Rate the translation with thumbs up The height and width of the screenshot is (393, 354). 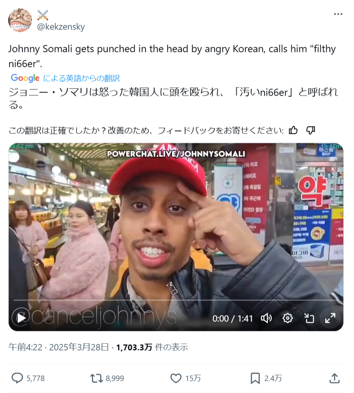(293, 130)
